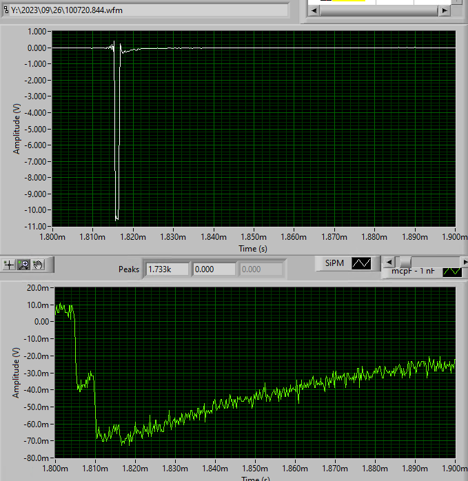Click the Peaks label
The image size is (468, 481).
coord(129,269)
